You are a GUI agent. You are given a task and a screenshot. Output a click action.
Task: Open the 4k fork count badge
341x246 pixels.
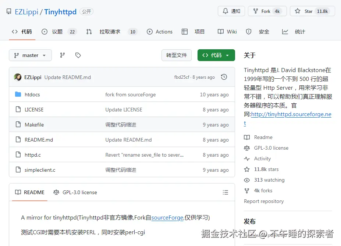277,11
